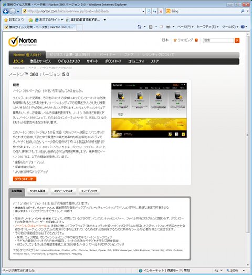
Task: Expand the Print options dropdown arrow
Action: click(x=173, y=27)
